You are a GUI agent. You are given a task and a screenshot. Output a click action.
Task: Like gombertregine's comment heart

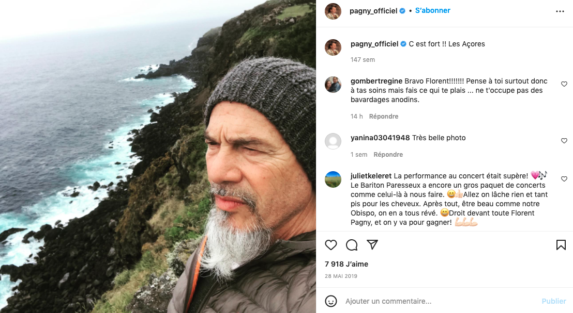point(564,84)
